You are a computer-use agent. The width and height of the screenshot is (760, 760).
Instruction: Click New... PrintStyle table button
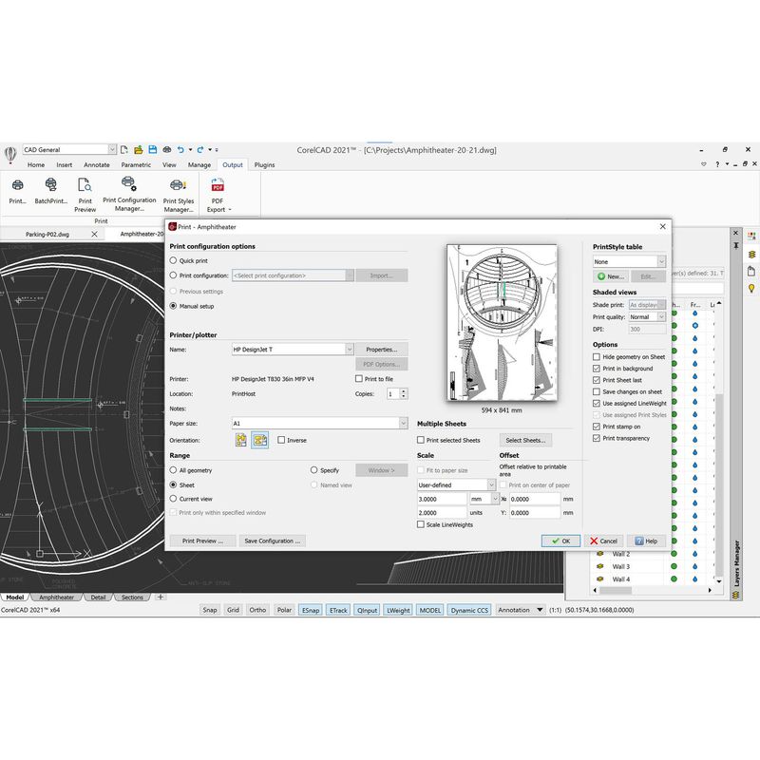pyautogui.click(x=611, y=276)
